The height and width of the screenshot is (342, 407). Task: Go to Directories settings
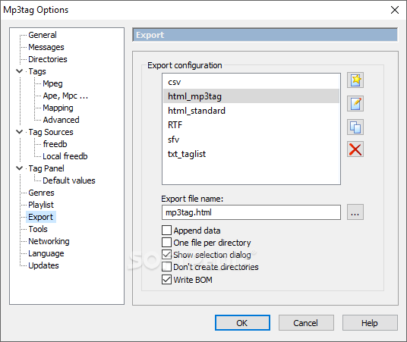pyautogui.click(x=48, y=59)
